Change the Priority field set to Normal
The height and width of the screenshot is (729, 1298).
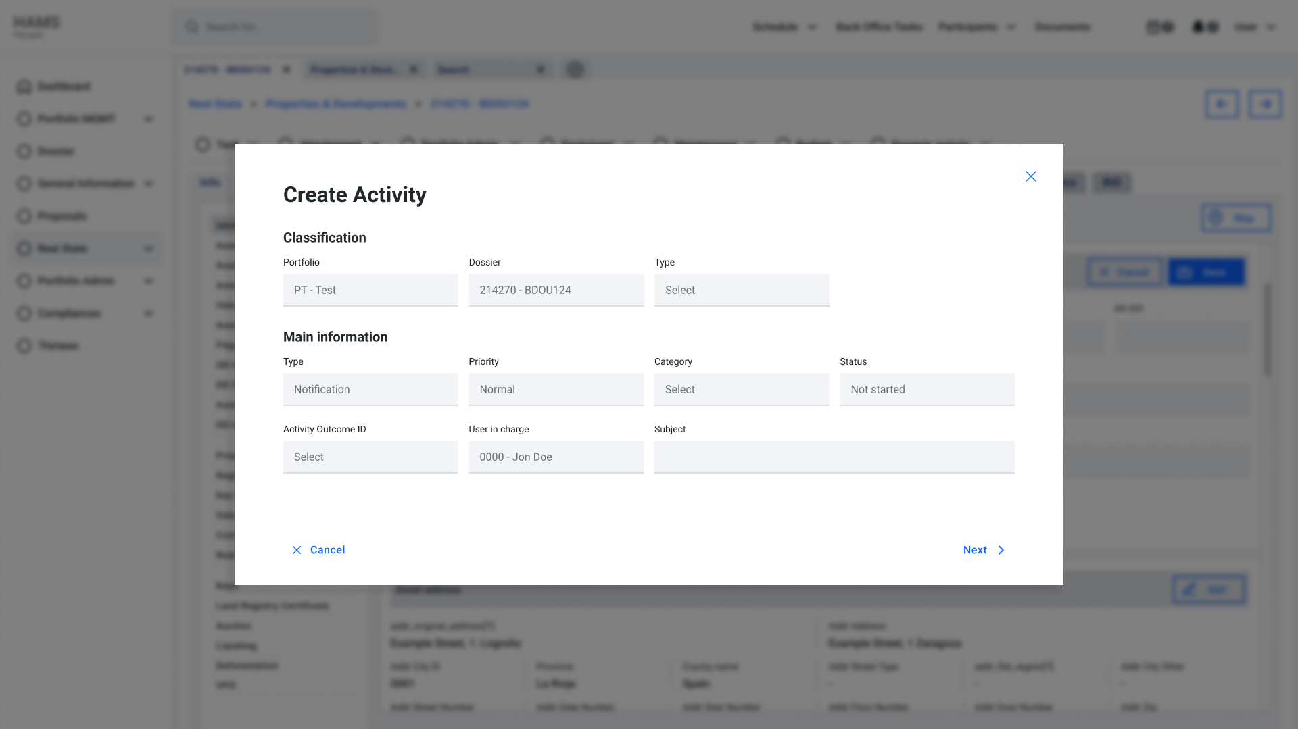556,389
